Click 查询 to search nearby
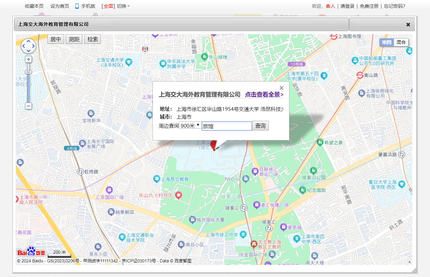430x277 pixels. coord(260,126)
